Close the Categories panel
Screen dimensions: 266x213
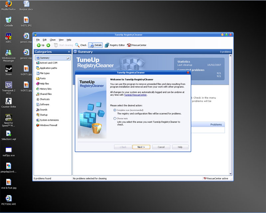tap(69, 52)
